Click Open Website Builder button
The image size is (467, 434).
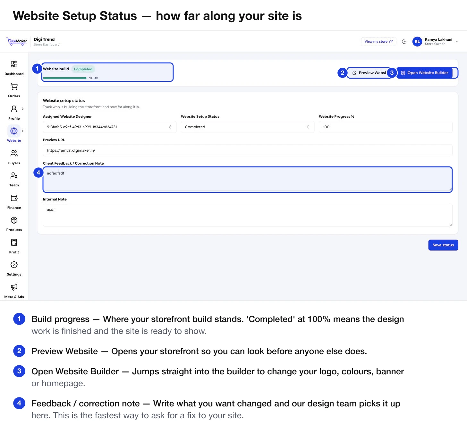[x=424, y=73]
